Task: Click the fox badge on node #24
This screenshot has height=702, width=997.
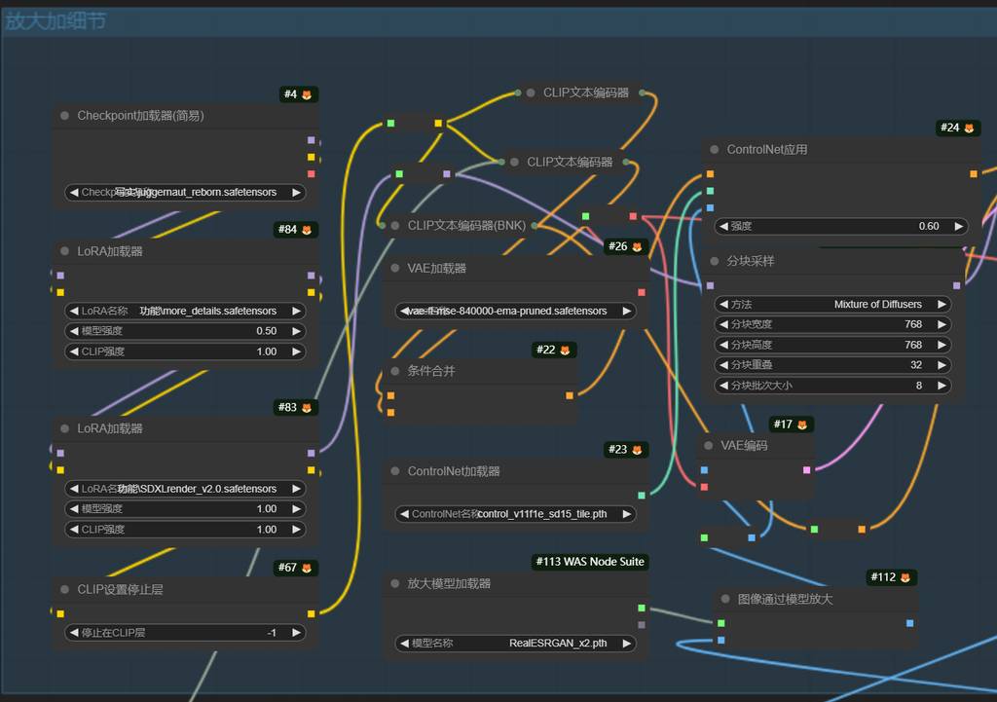Action: coord(969,128)
